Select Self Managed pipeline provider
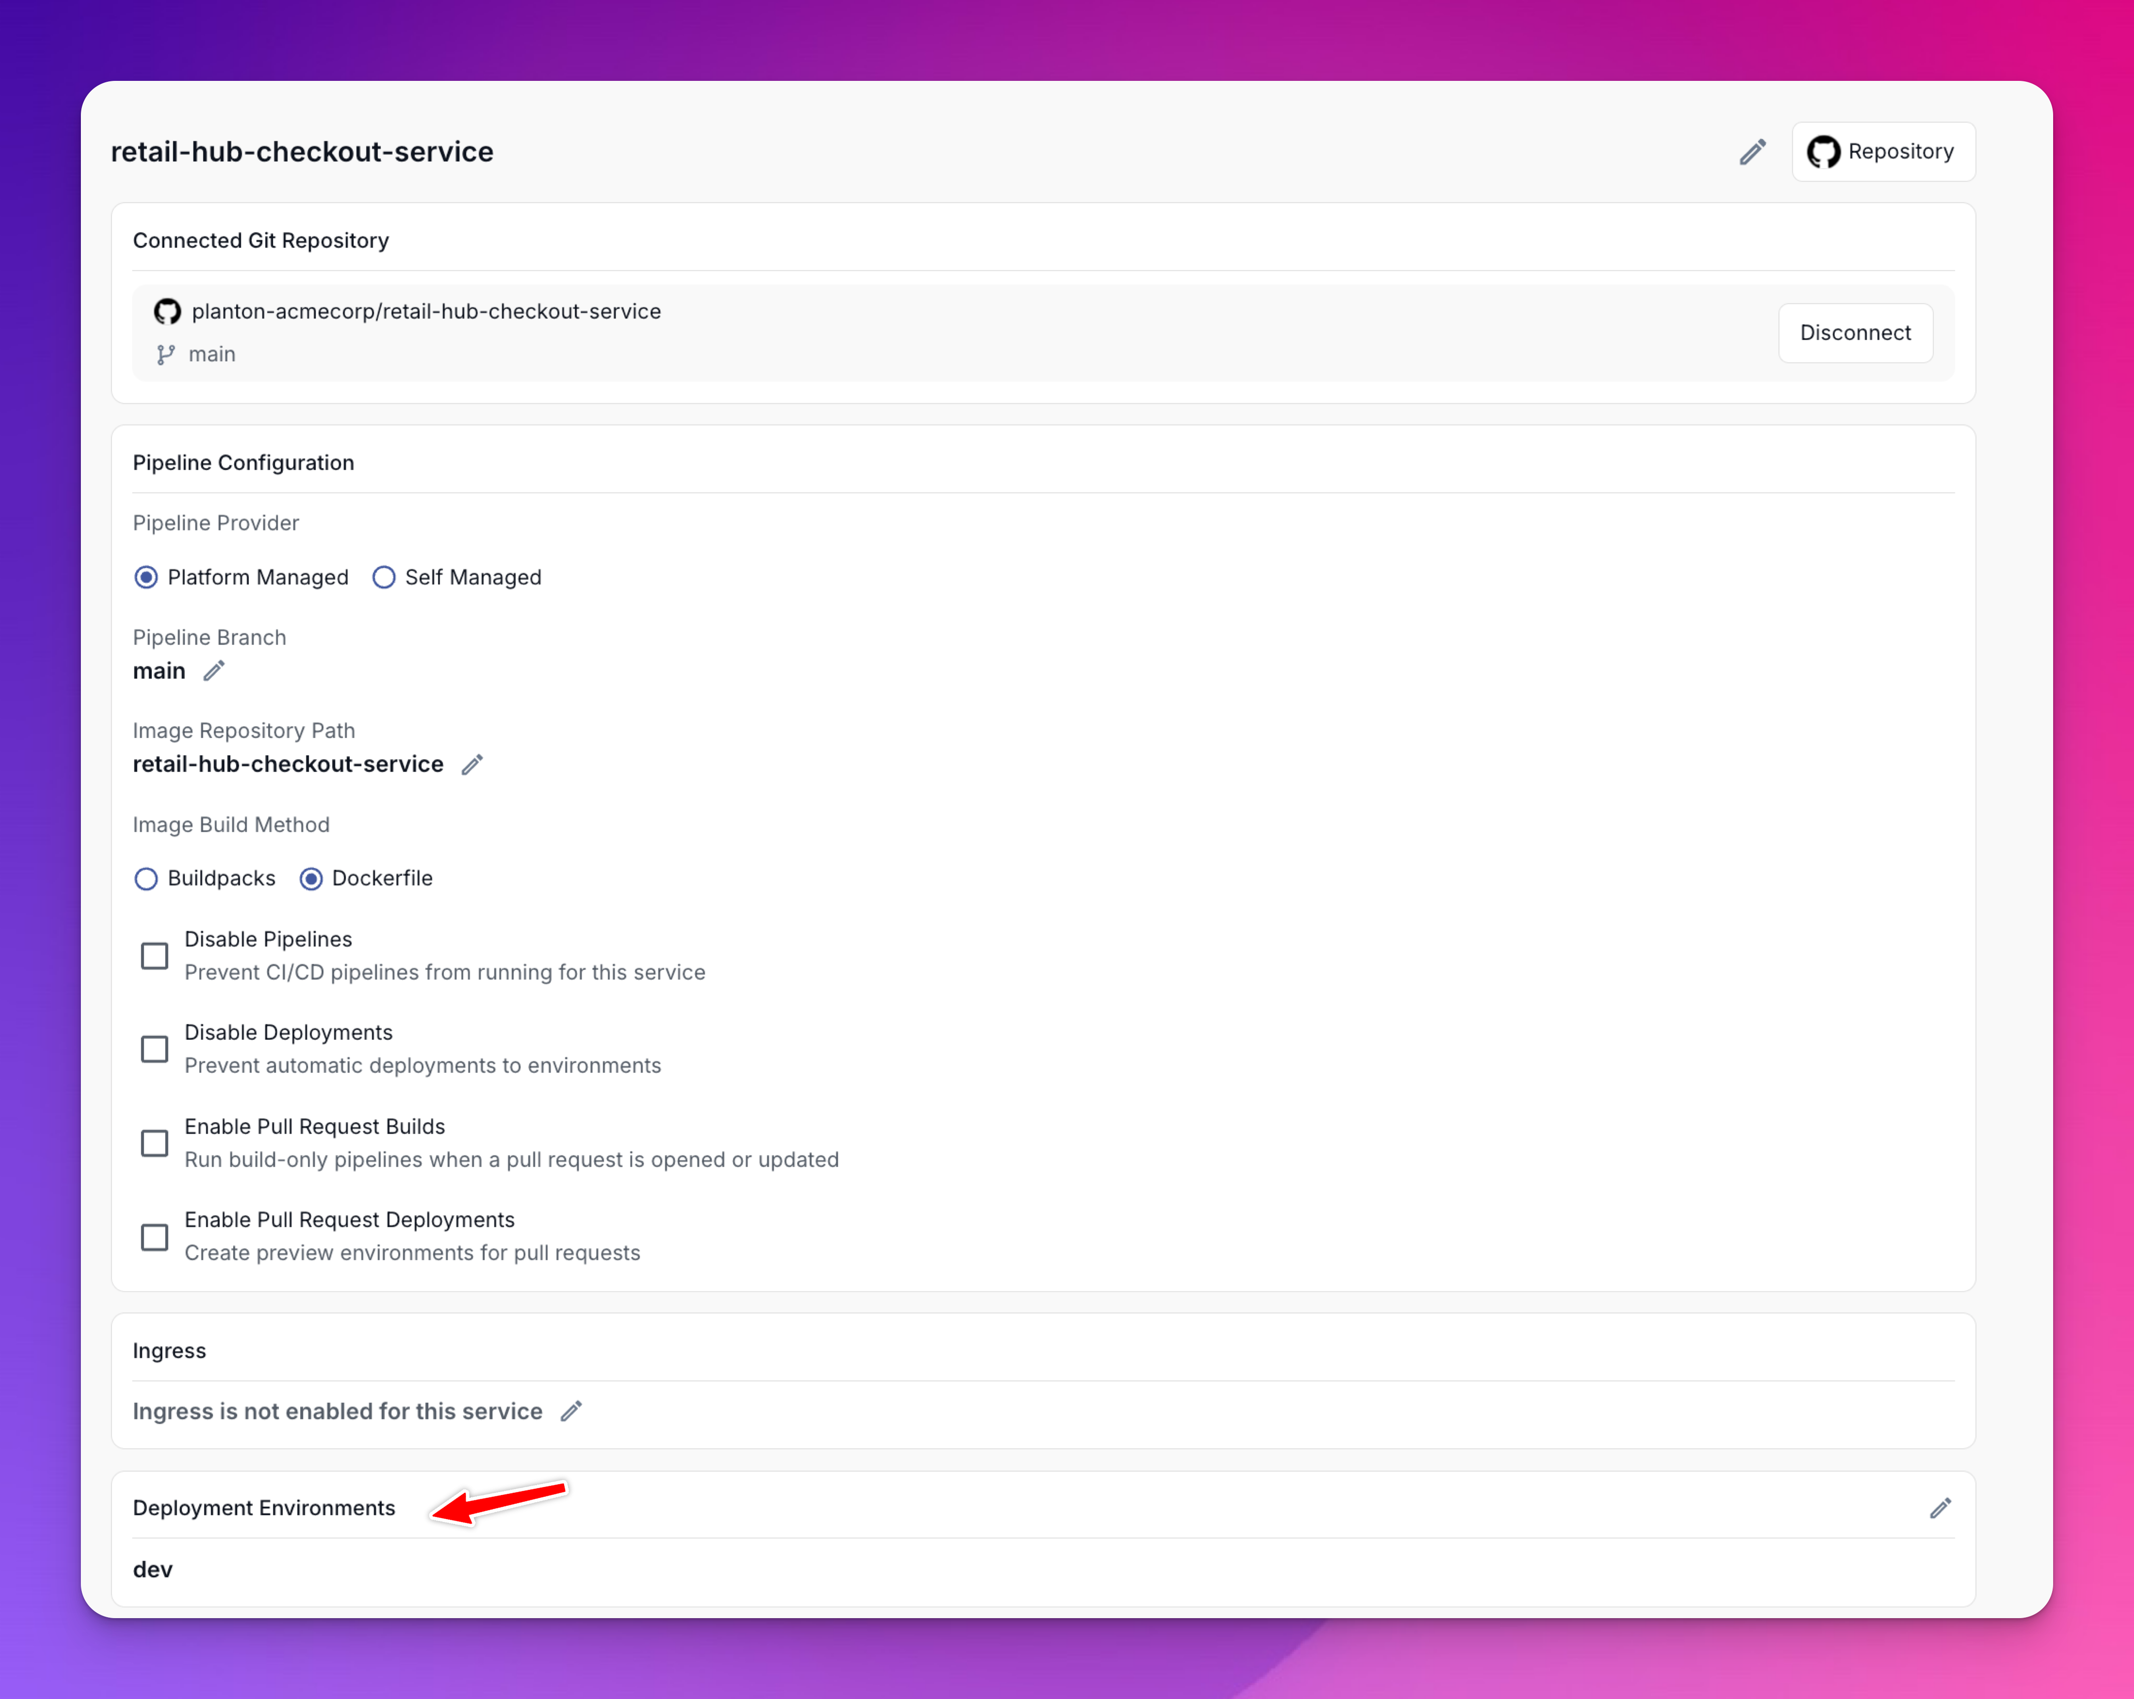 tap(383, 577)
